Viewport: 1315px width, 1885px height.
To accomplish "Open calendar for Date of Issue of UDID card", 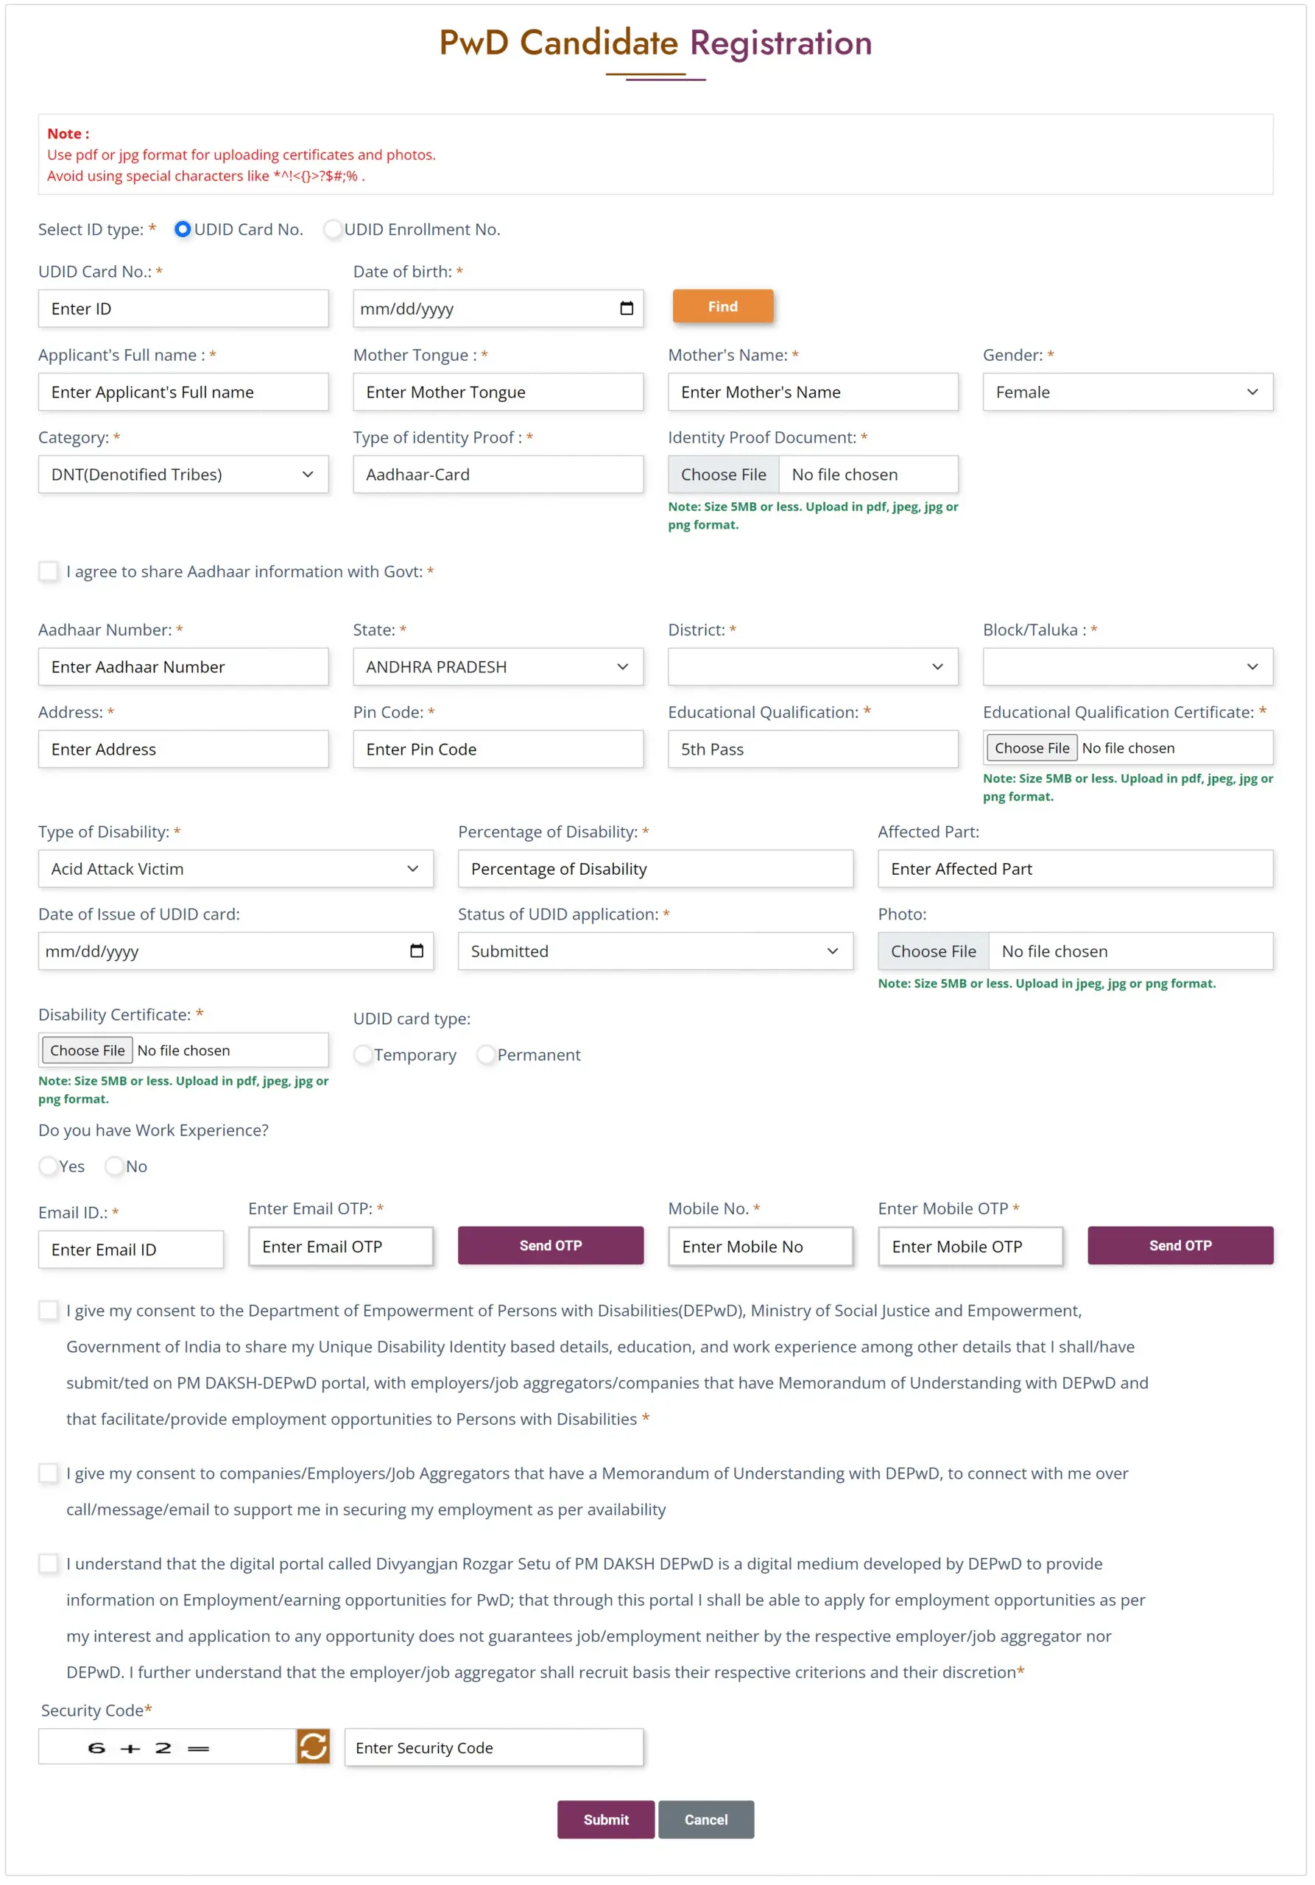I will [417, 951].
